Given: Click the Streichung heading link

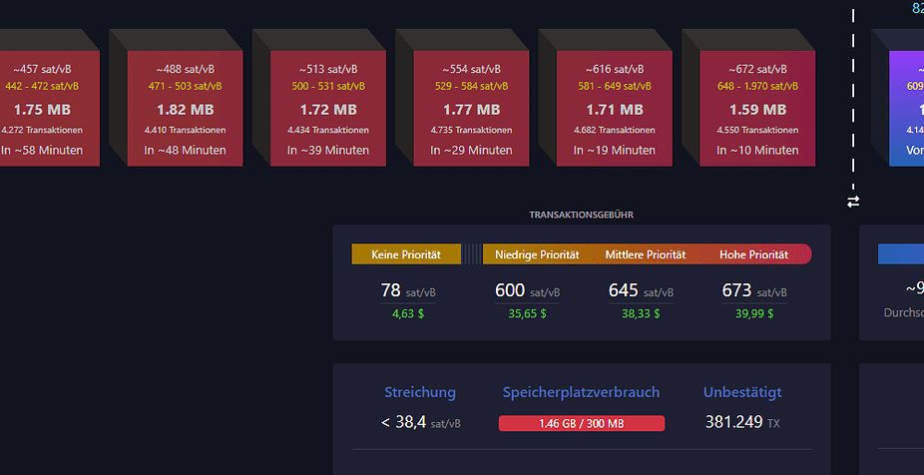Looking at the screenshot, I should [x=420, y=392].
